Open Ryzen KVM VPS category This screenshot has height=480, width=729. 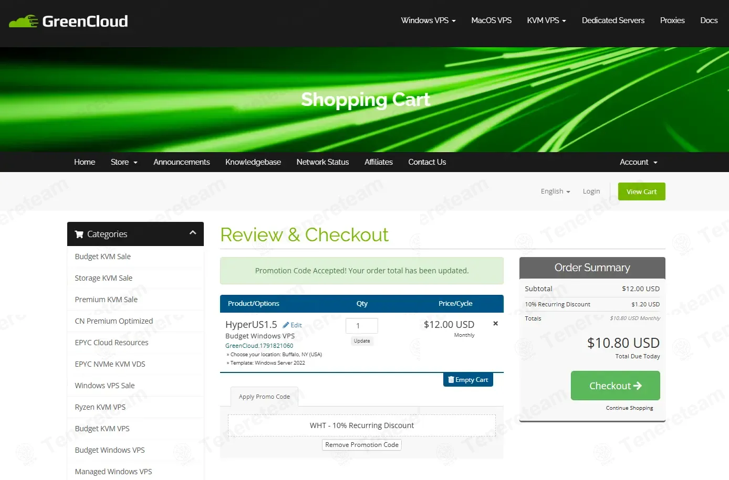[136, 407]
